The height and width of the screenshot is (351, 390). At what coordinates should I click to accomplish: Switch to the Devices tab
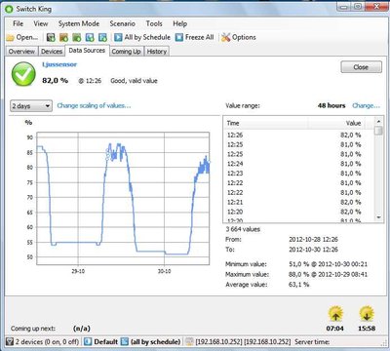(52, 52)
